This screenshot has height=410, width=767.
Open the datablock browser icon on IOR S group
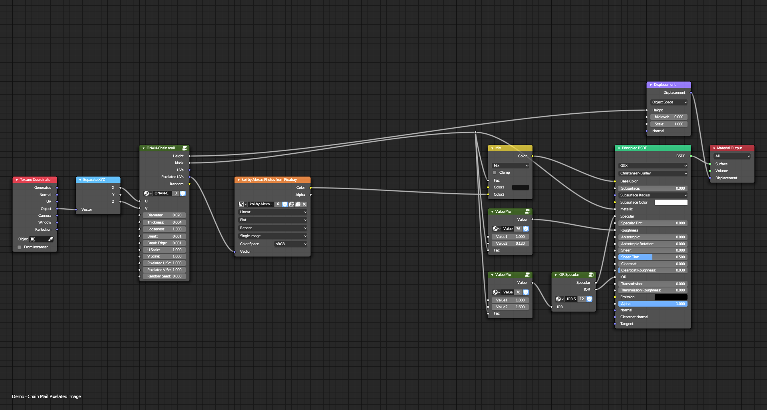coord(560,299)
